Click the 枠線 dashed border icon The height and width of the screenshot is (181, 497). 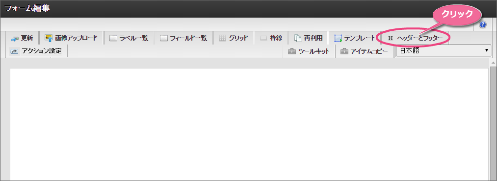pos(264,38)
